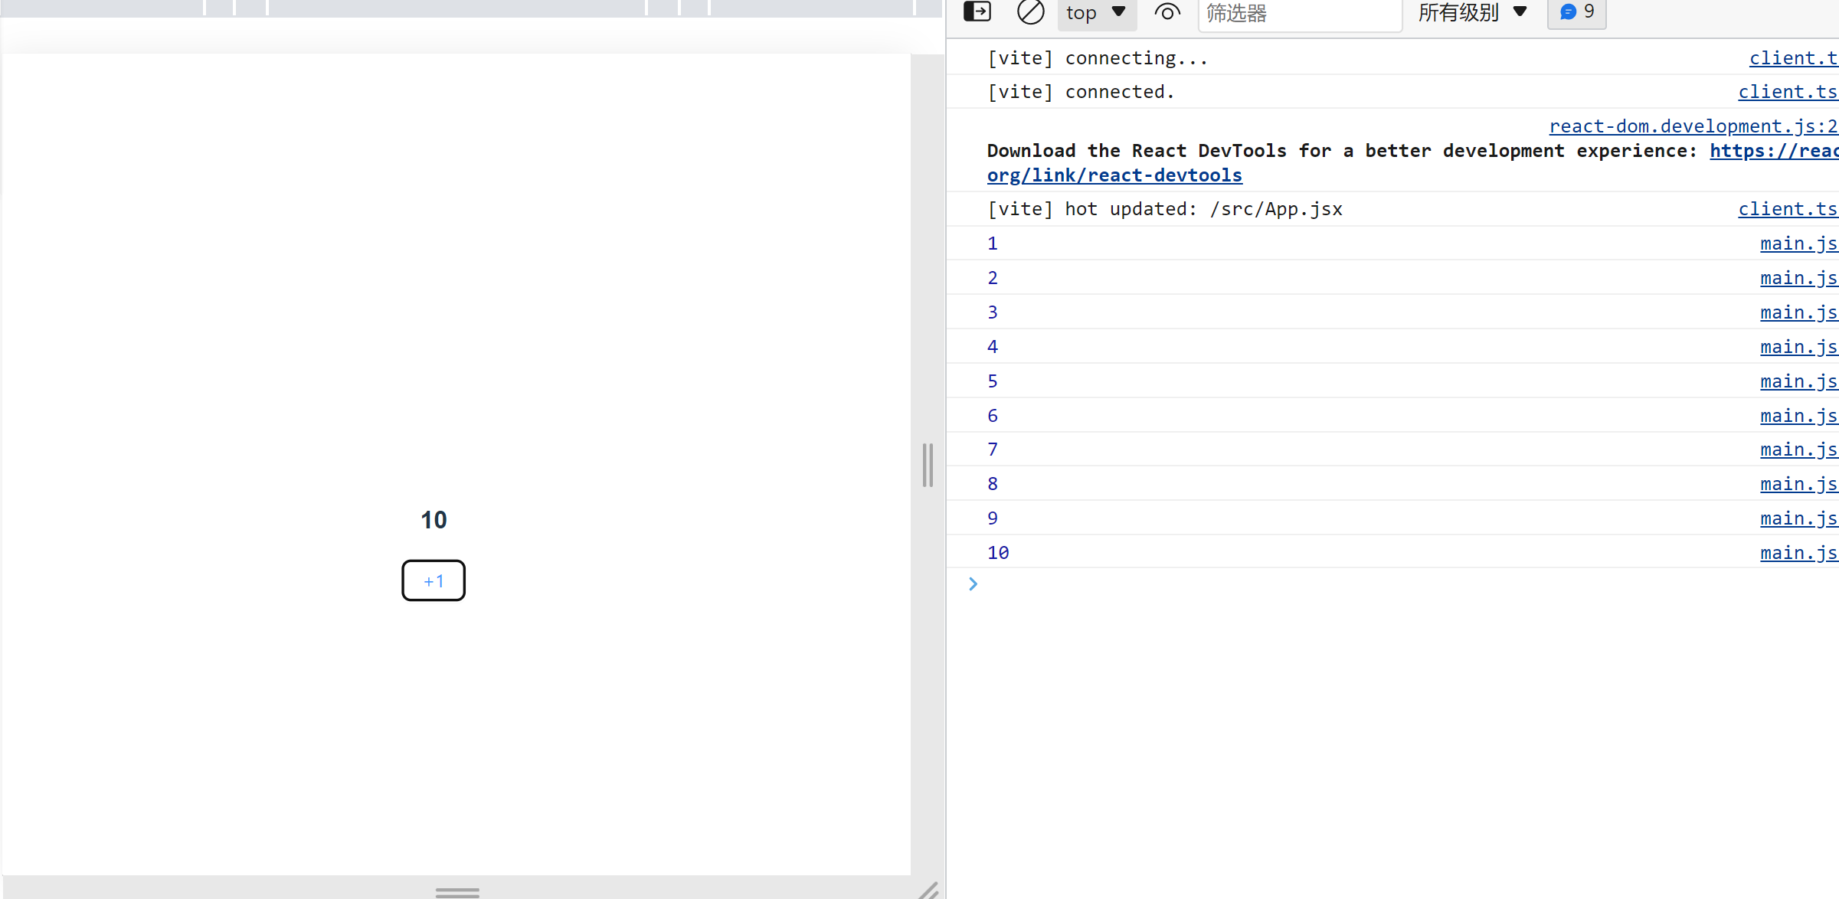The image size is (1839, 899).
Task: Open react-dom.development.js source link
Action: tap(1693, 126)
